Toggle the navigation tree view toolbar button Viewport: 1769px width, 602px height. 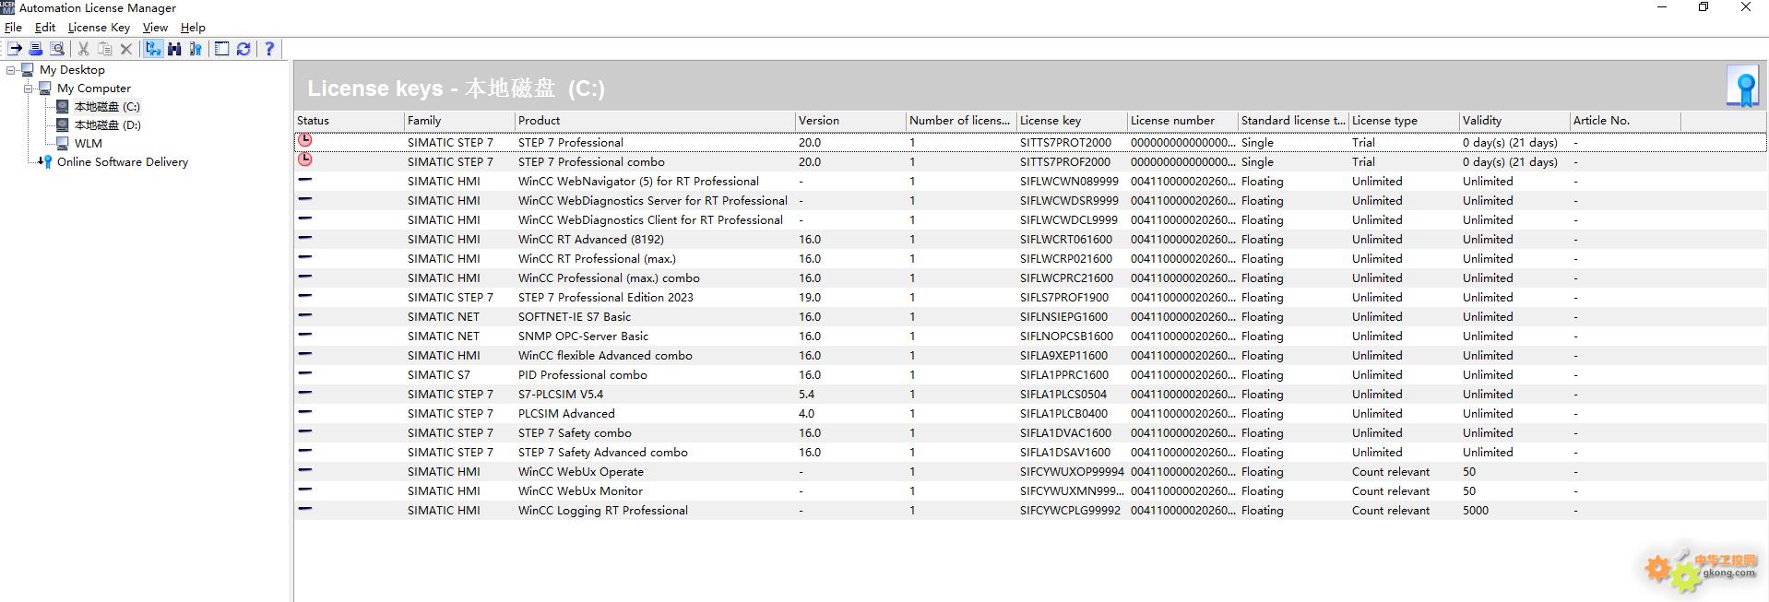(153, 49)
